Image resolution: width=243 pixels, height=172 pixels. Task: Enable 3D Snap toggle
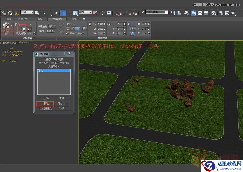pyautogui.click(x=117, y=13)
